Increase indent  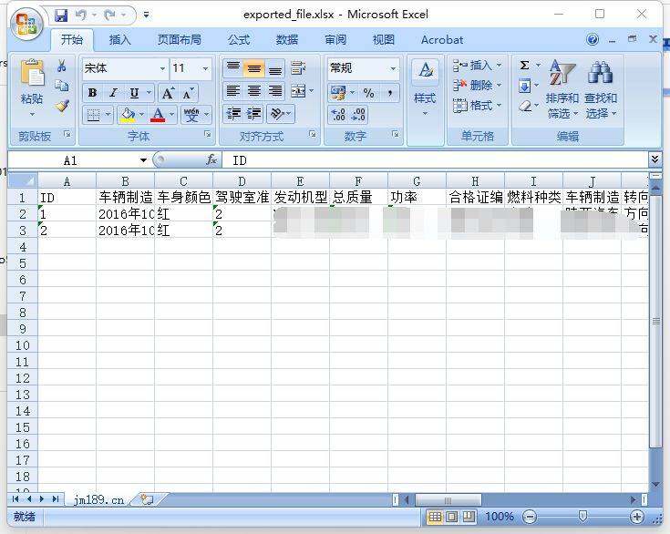(x=254, y=114)
